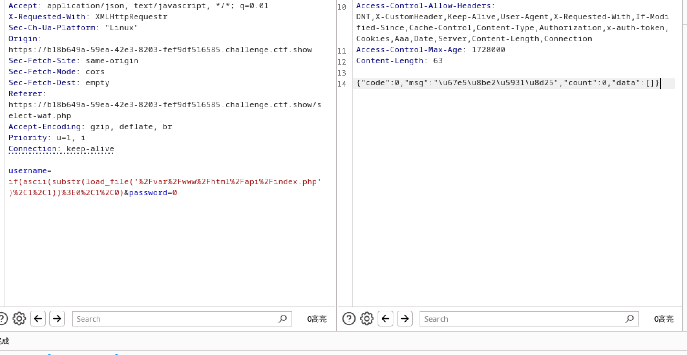Go to previous match in response search
This screenshot has height=355, width=687.
[x=385, y=319]
